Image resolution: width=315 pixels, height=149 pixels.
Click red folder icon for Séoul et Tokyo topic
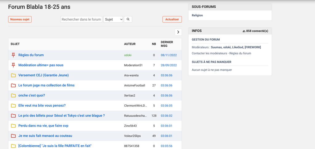(x=13, y=116)
